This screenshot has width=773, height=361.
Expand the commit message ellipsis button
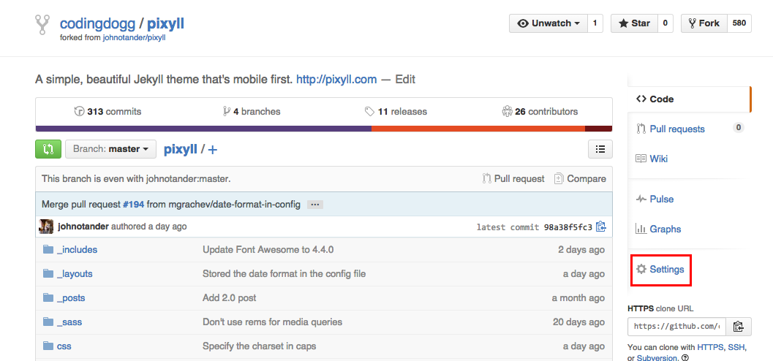pos(315,205)
